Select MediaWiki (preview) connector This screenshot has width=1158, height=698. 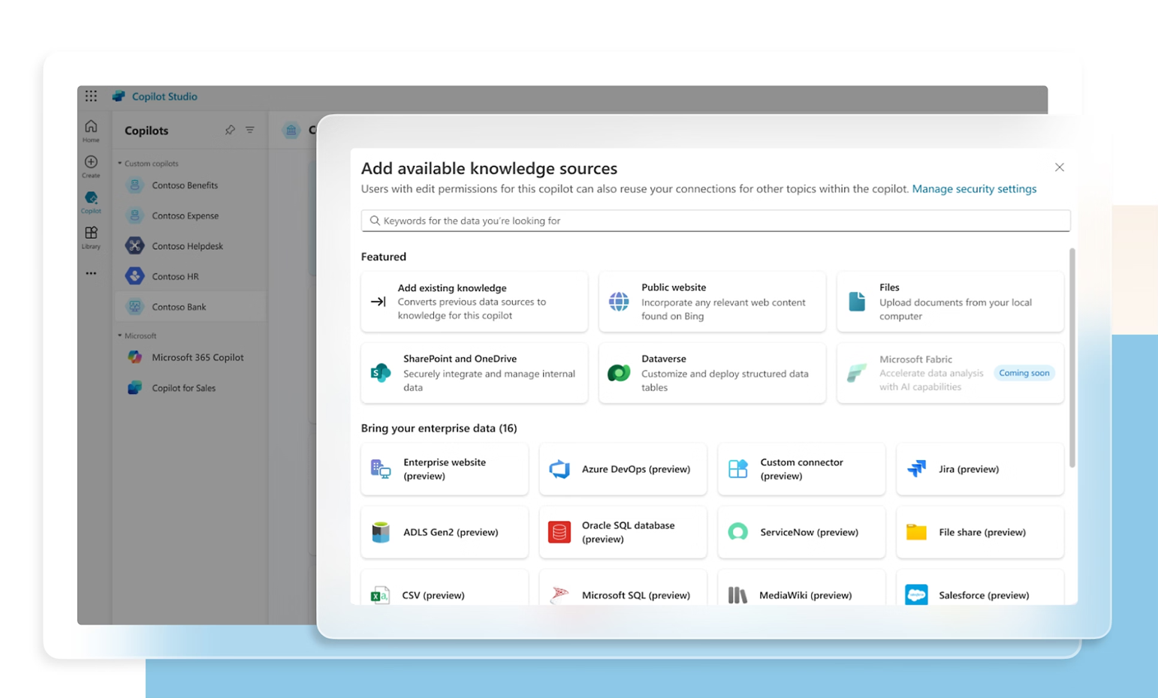(x=801, y=588)
